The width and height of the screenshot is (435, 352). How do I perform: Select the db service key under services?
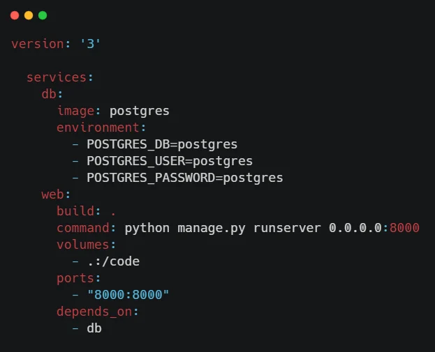pos(51,94)
